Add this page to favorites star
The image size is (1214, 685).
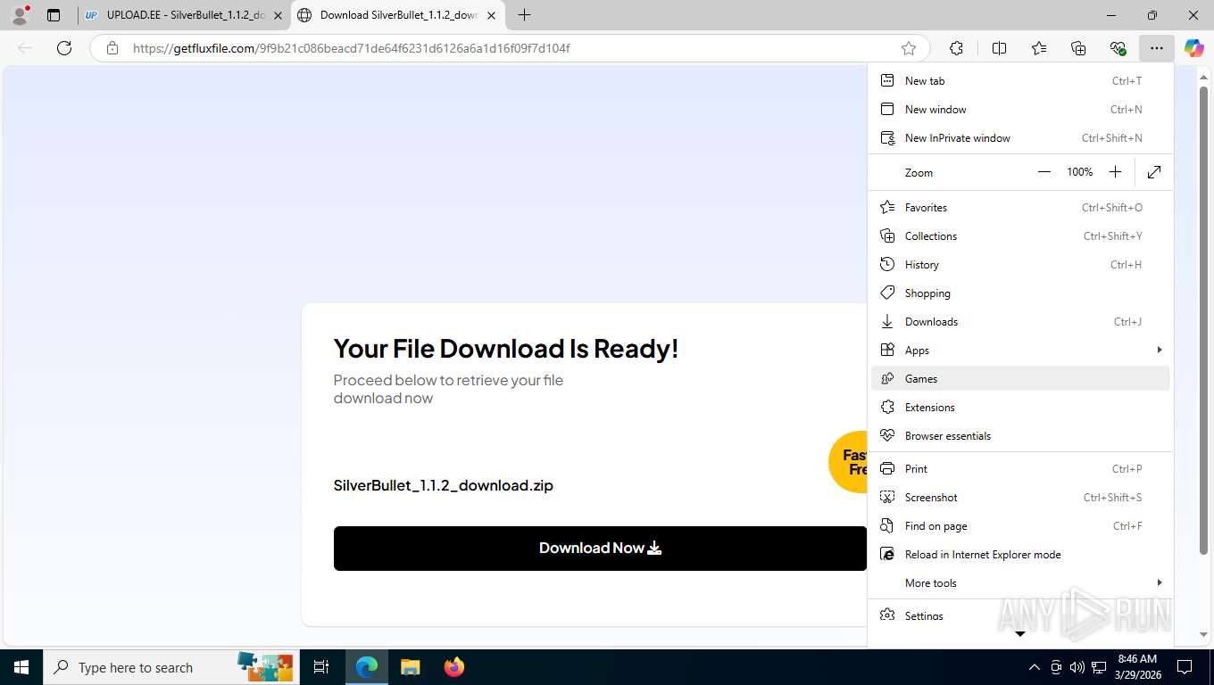pyautogui.click(x=909, y=48)
